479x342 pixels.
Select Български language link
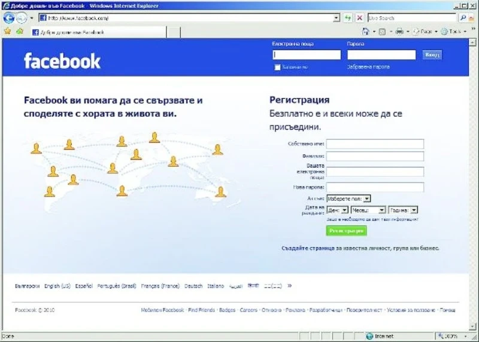27,286
